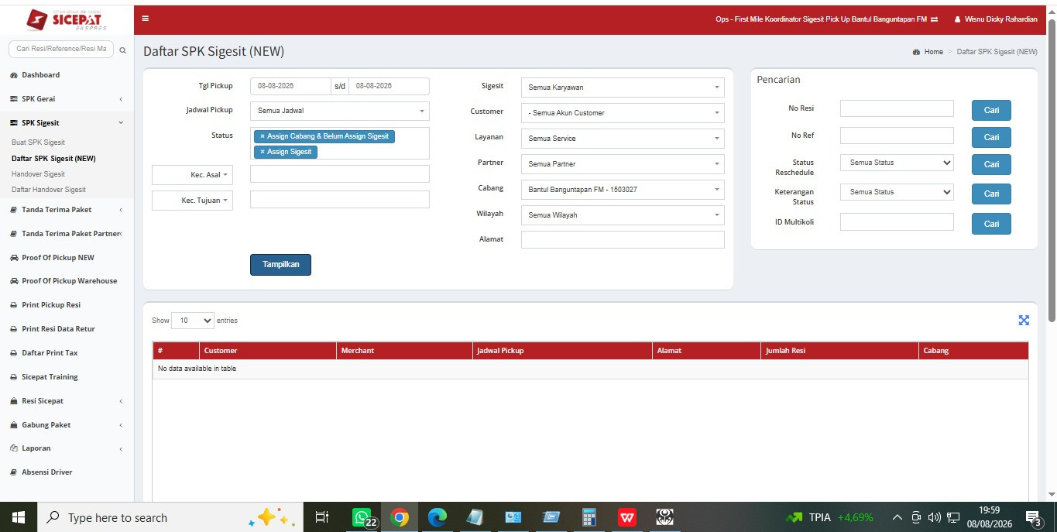The image size is (1057, 532).
Task: Open the Kec. Asal selector
Action: 192,175
